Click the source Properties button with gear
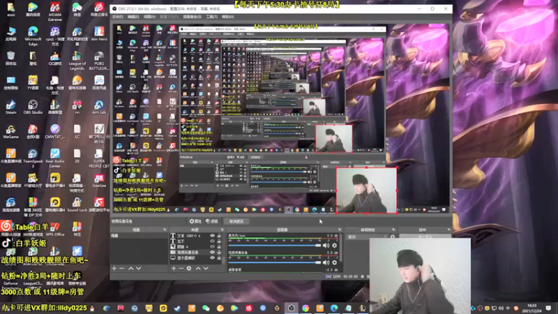 [195, 221]
